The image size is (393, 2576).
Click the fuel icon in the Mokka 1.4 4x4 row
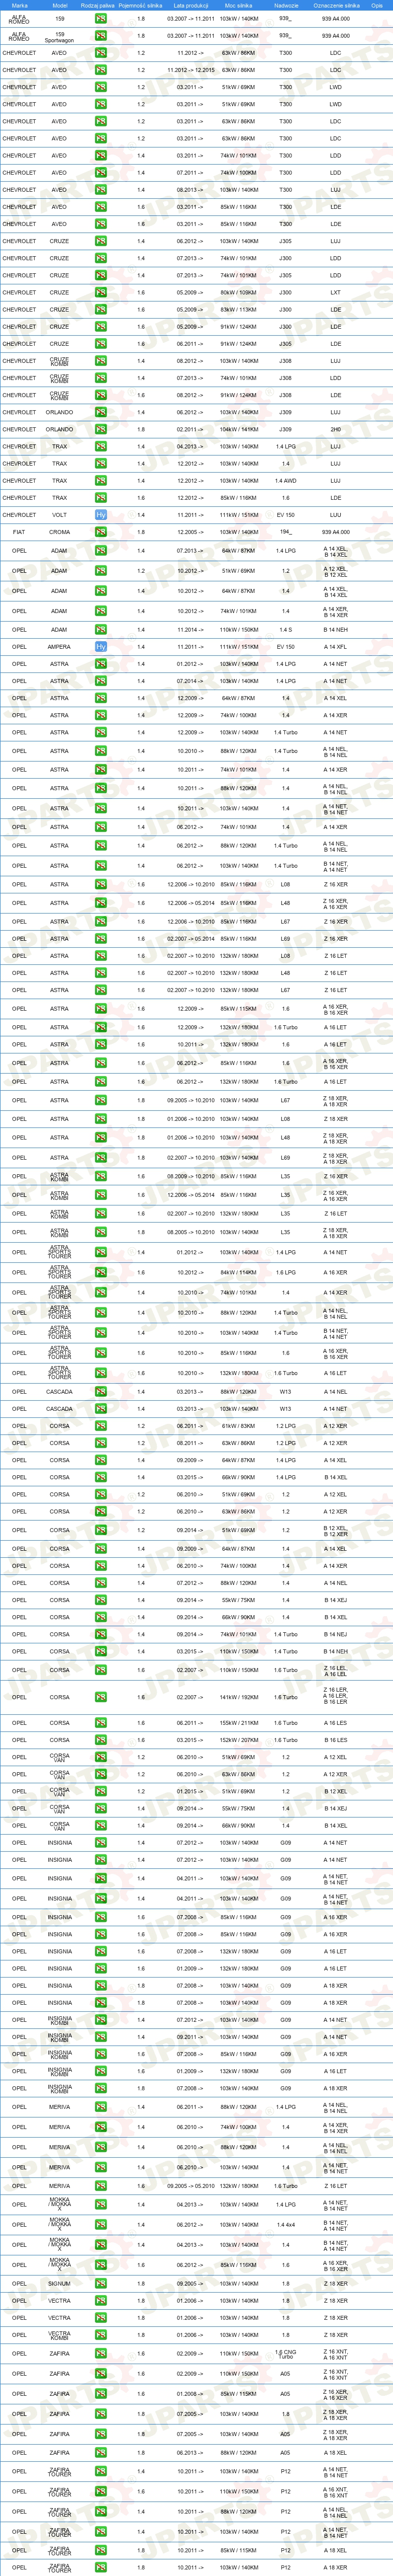[101, 2225]
